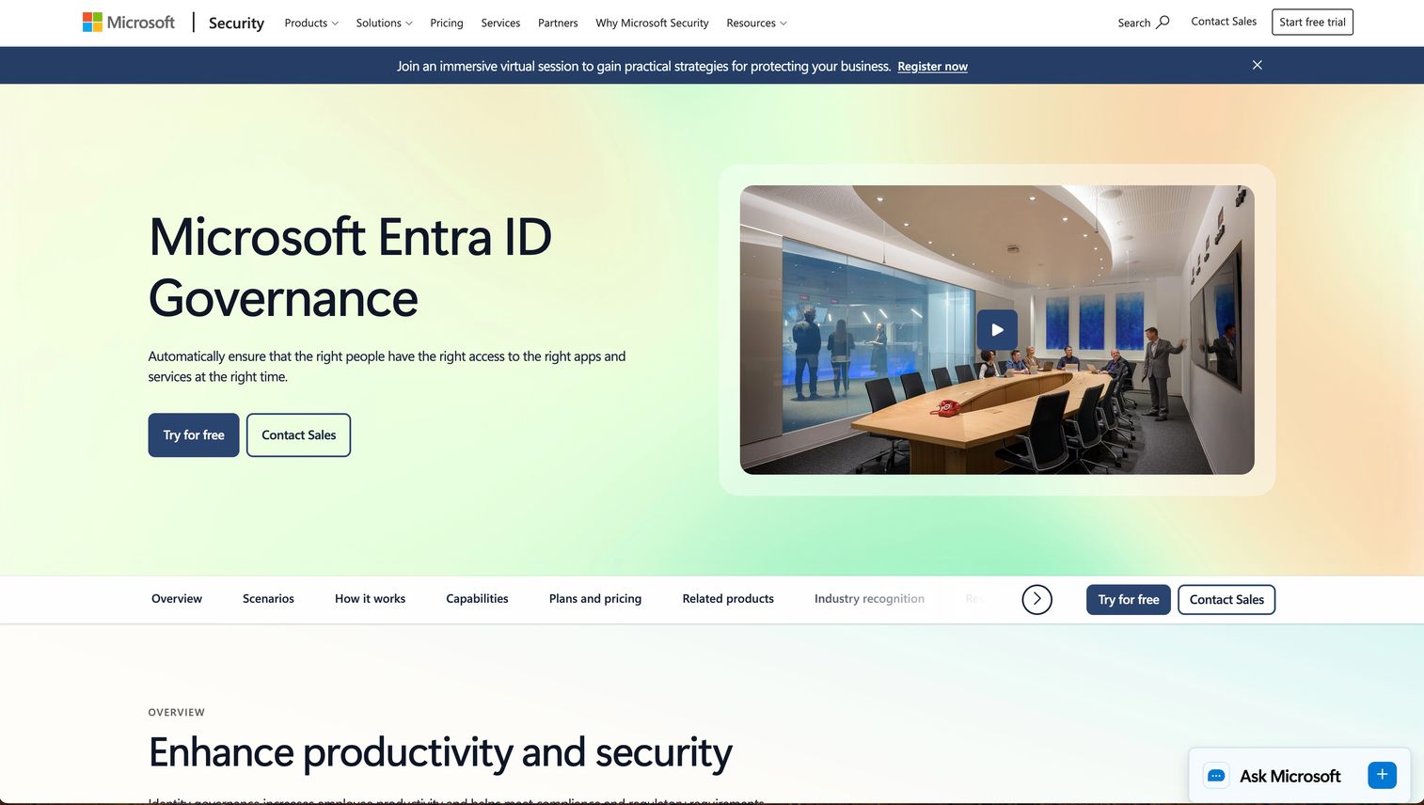This screenshot has width=1424, height=805.
Task: Expand the Solutions dropdown menu
Action: 384,23
